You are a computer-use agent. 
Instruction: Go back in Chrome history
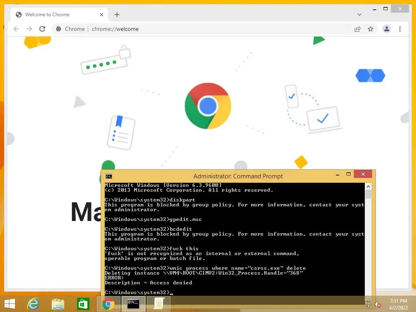coord(16,29)
